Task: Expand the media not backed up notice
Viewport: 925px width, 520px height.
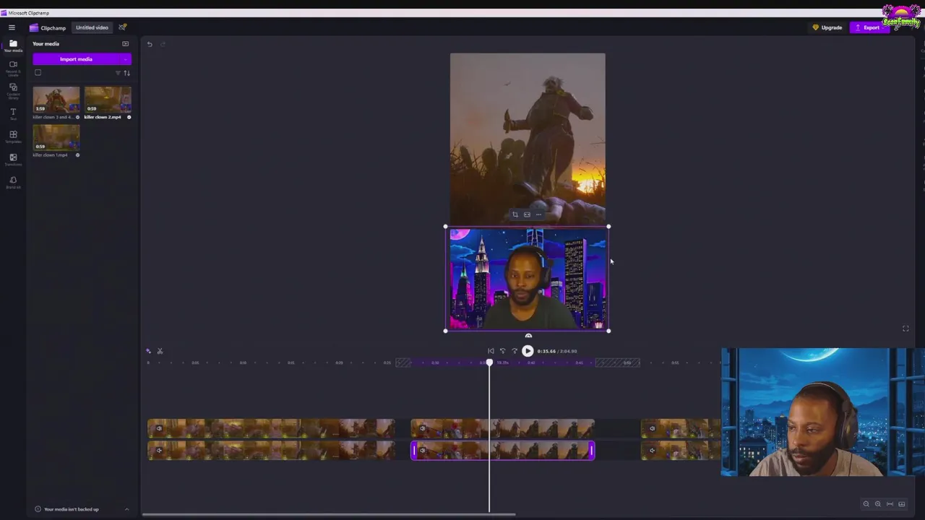Action: [126, 509]
